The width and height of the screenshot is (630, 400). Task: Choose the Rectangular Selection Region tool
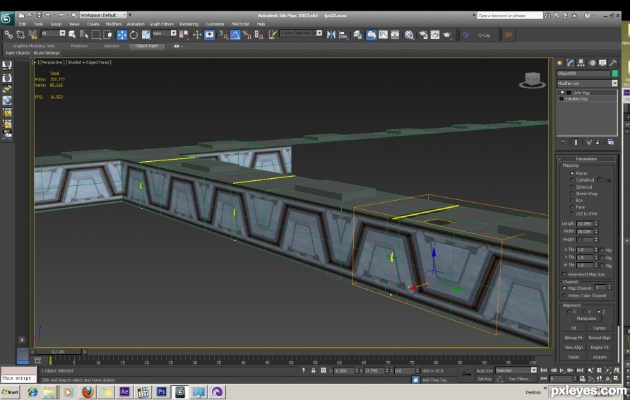(x=95, y=35)
